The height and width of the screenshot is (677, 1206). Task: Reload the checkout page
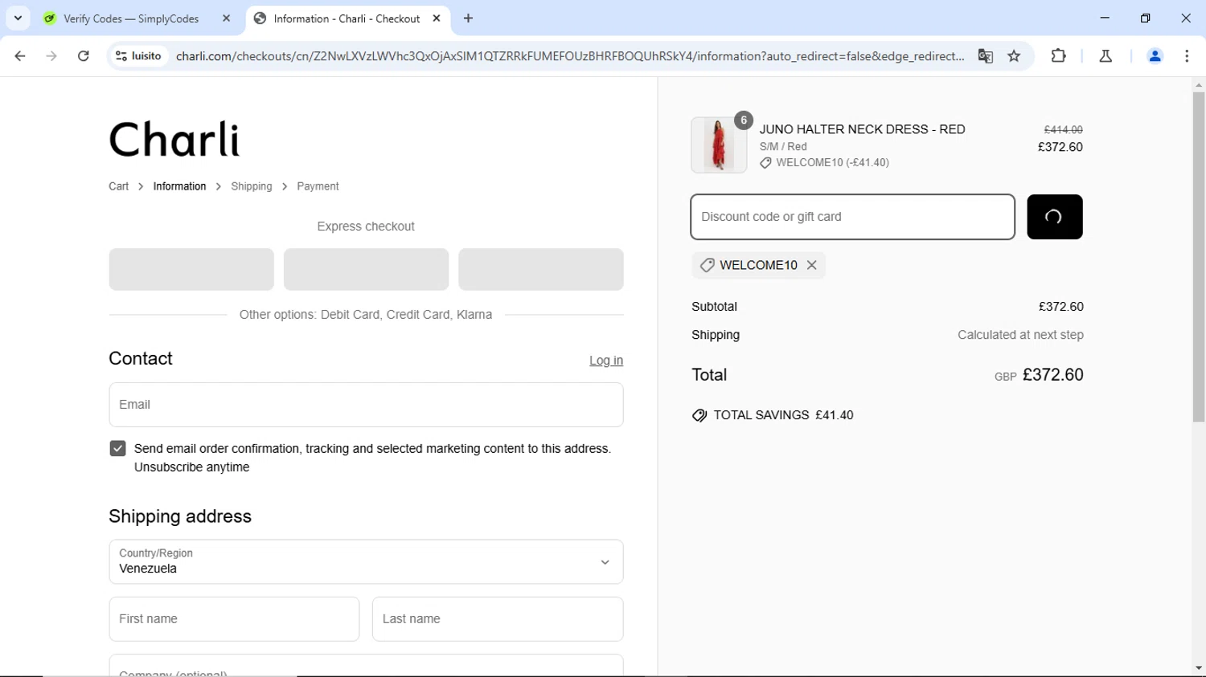pos(84,56)
